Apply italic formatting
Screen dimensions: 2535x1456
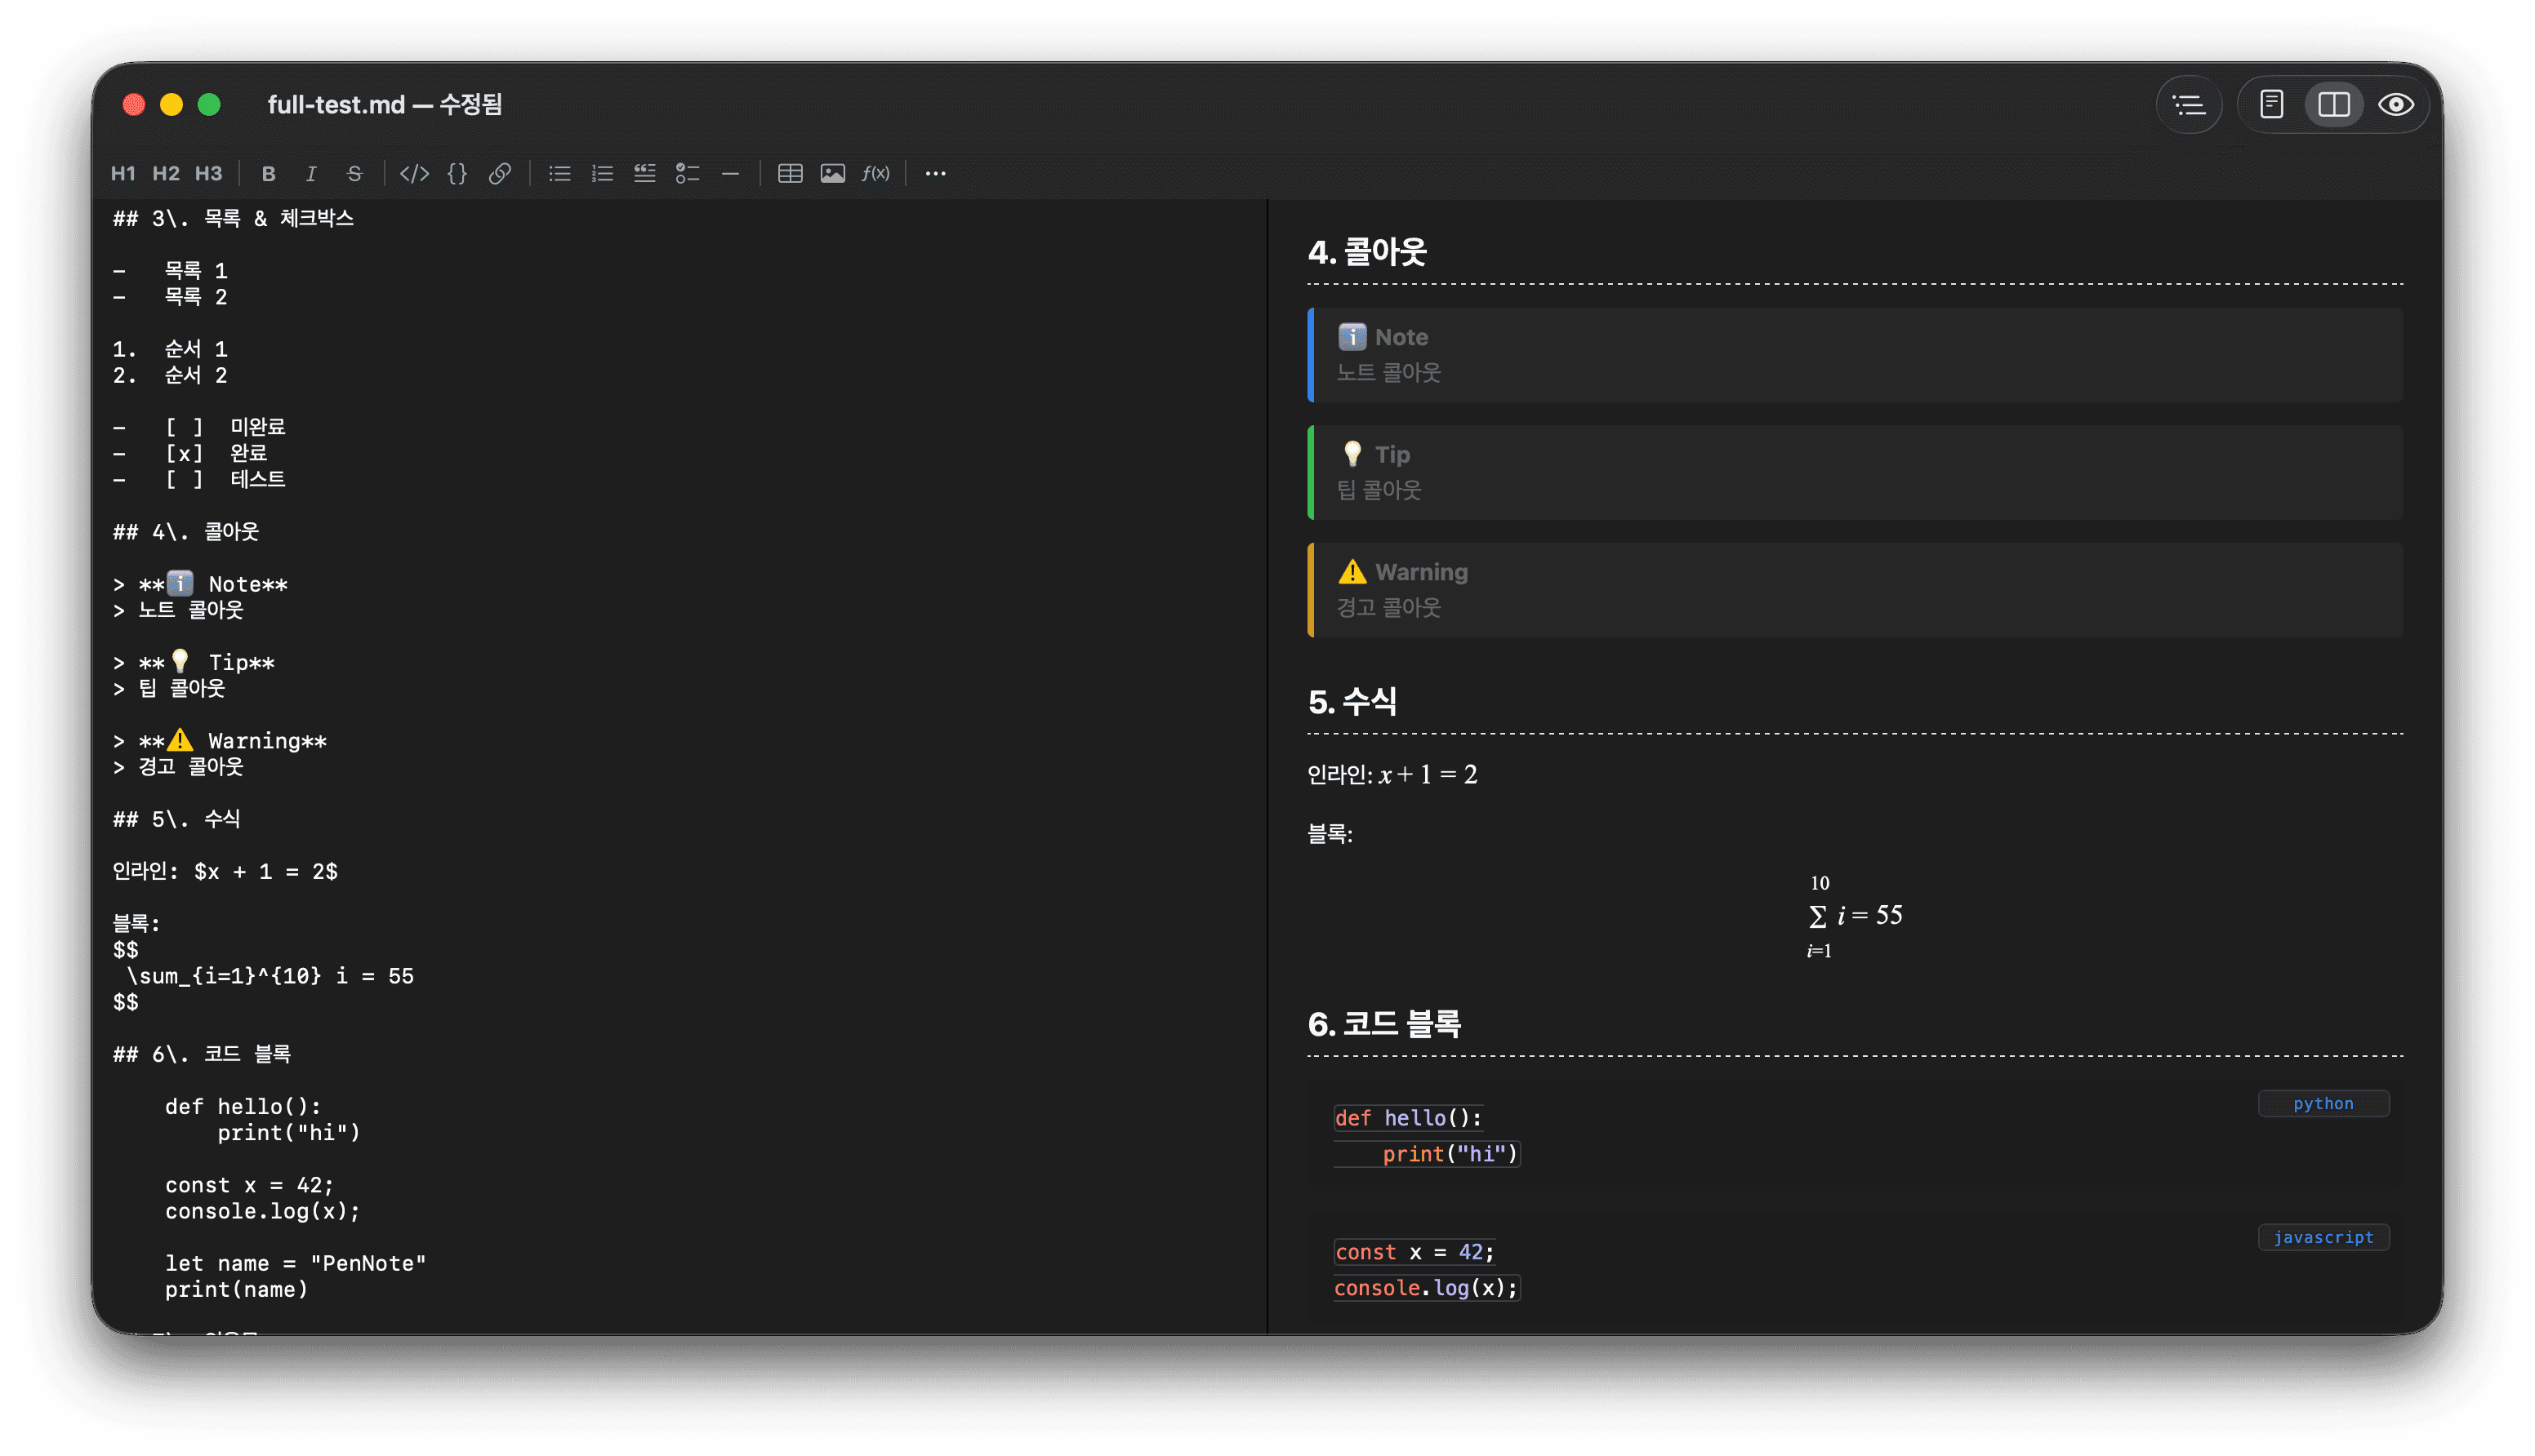[311, 173]
